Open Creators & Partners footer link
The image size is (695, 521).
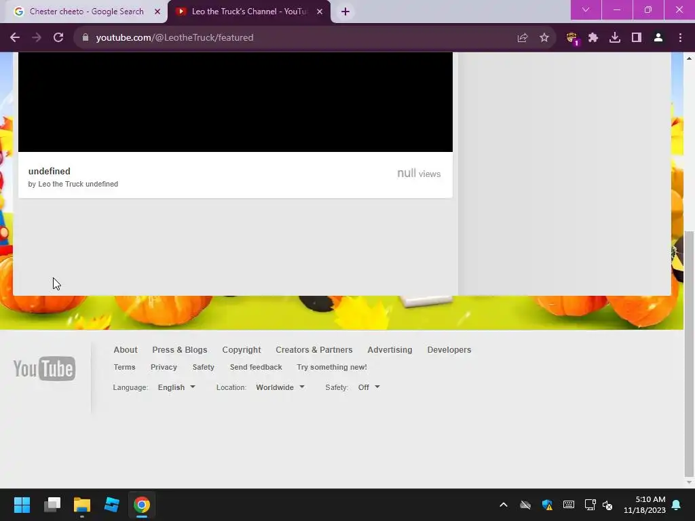pyautogui.click(x=314, y=349)
